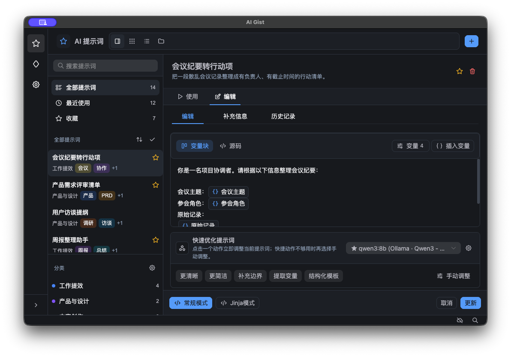
Task: Select 收藏 filter row
Action: pos(105,118)
